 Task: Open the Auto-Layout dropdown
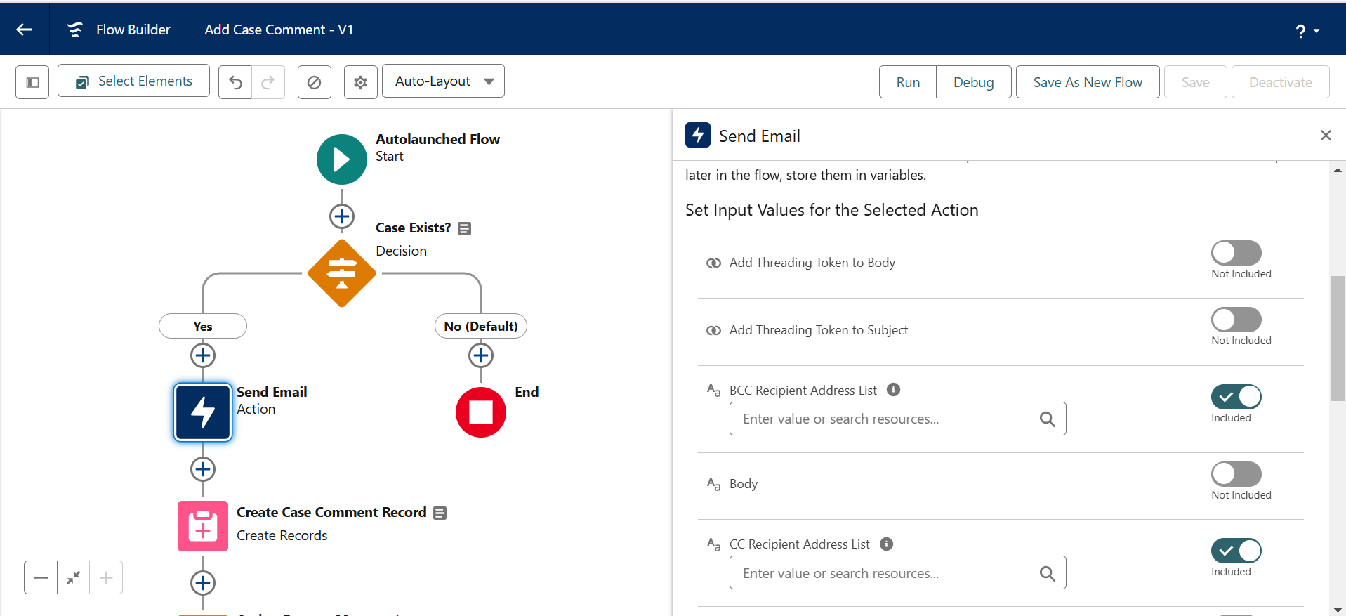pyautogui.click(x=443, y=81)
